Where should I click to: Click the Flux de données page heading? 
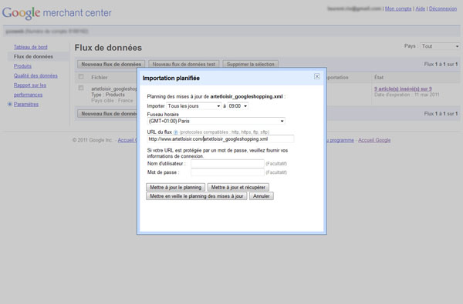tap(108, 48)
